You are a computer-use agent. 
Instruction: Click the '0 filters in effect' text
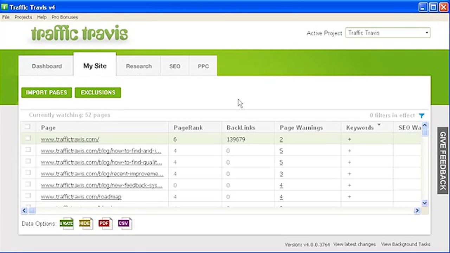coord(392,115)
